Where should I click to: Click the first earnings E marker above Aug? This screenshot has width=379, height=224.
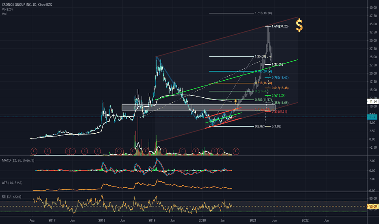click(34, 152)
